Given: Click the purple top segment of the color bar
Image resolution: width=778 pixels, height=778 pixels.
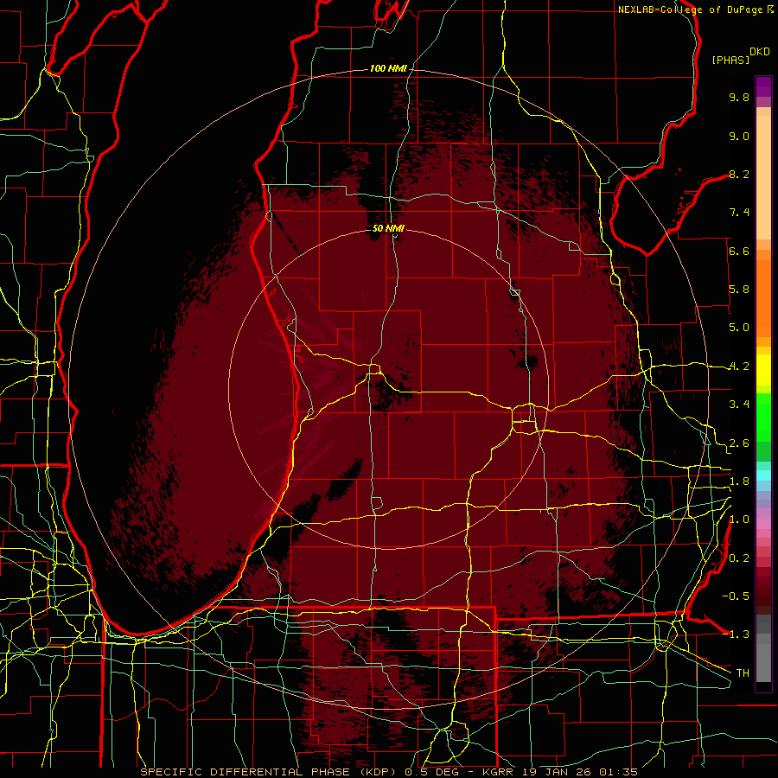Looking at the screenshot, I should (763, 87).
